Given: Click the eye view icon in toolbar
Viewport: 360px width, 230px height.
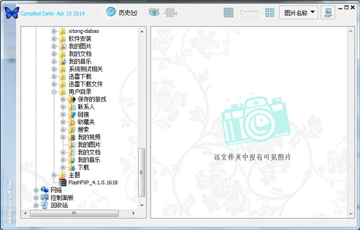Looking at the screenshot, I should tap(154, 12).
